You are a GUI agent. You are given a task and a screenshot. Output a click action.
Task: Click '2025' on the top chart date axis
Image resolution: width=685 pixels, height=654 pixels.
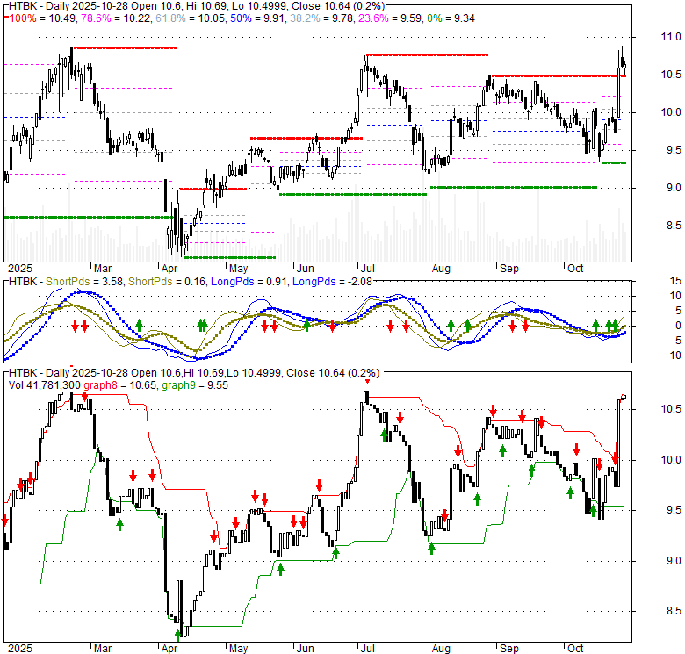coord(20,269)
